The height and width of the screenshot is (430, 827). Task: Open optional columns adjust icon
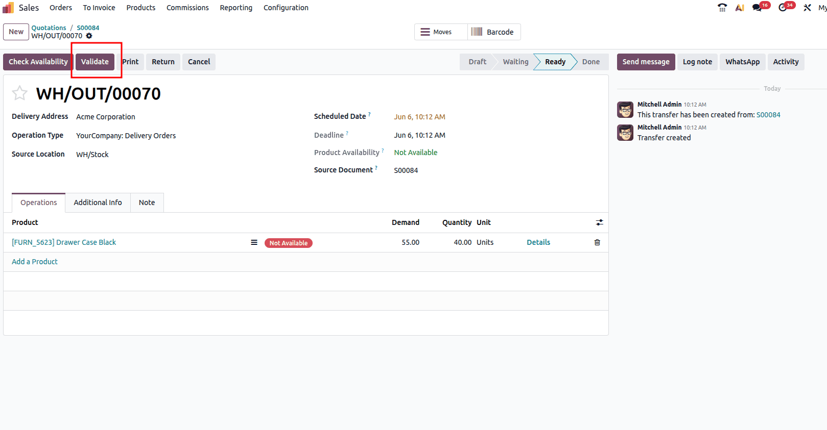[x=599, y=222]
